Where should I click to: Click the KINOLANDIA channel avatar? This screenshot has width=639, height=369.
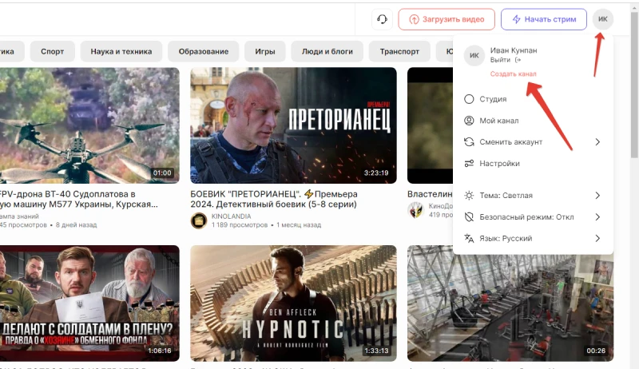click(199, 220)
